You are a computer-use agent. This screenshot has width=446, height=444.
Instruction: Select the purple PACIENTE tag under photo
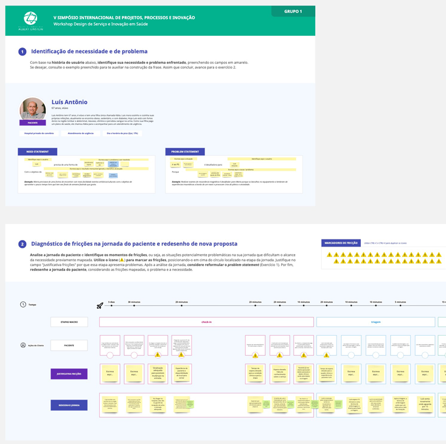(32, 122)
